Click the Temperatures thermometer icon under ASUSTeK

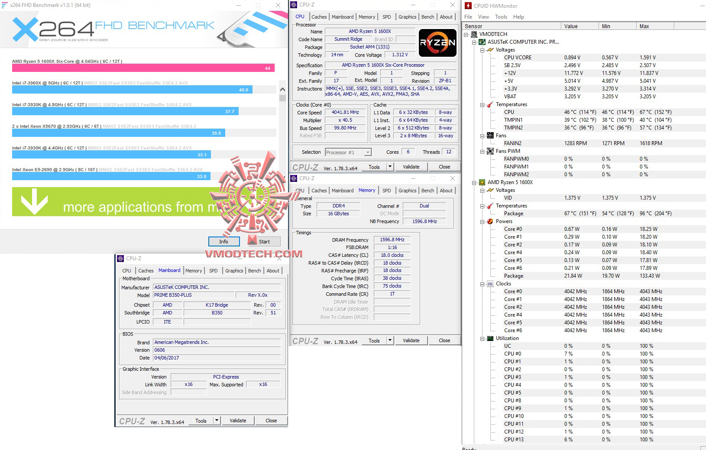491,104
